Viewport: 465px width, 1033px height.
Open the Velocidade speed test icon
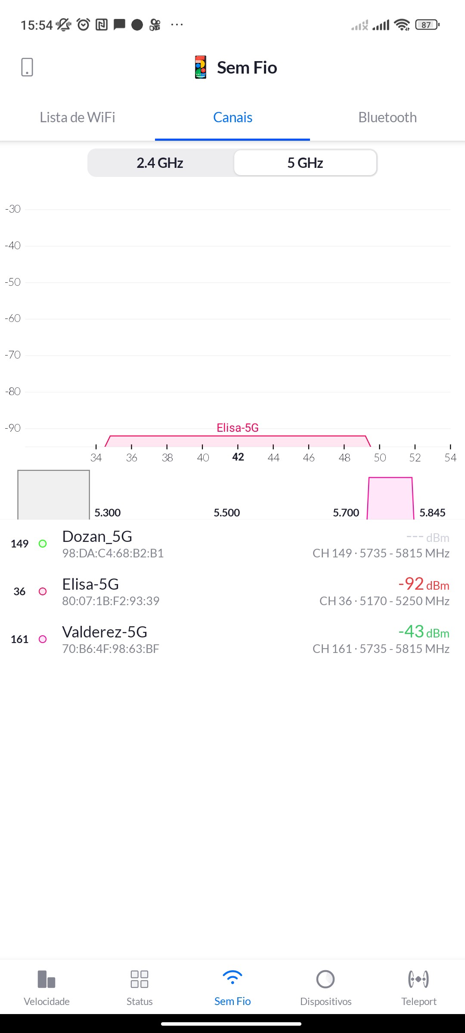[x=46, y=979]
